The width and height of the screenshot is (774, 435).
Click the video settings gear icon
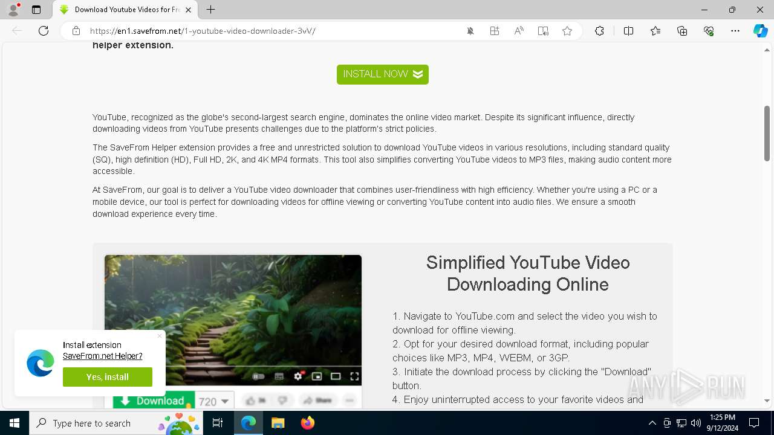pyautogui.click(x=298, y=376)
